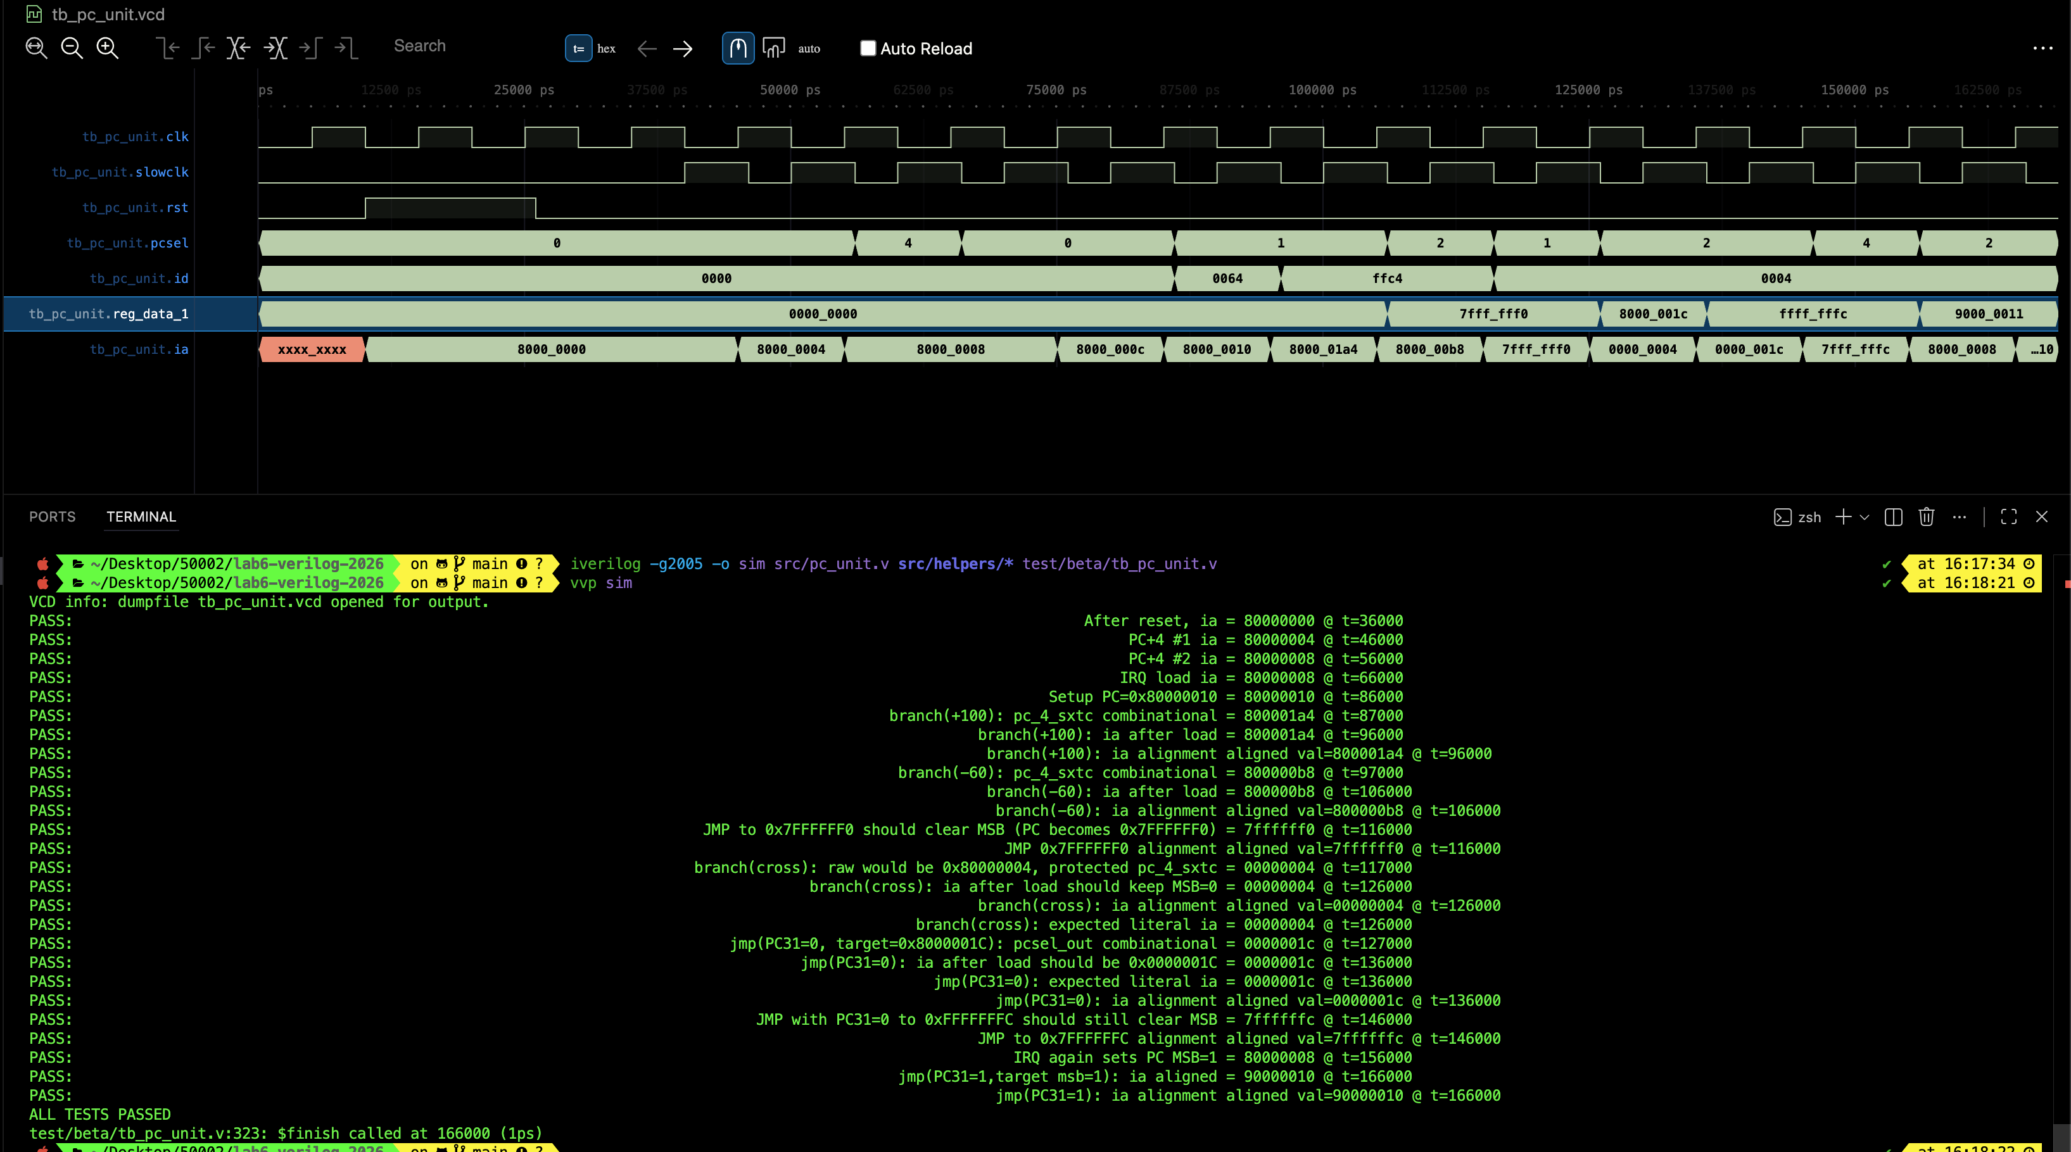Open terminal panel more actions menu
Viewport: 2071px width, 1152px height.
pos(1960,517)
